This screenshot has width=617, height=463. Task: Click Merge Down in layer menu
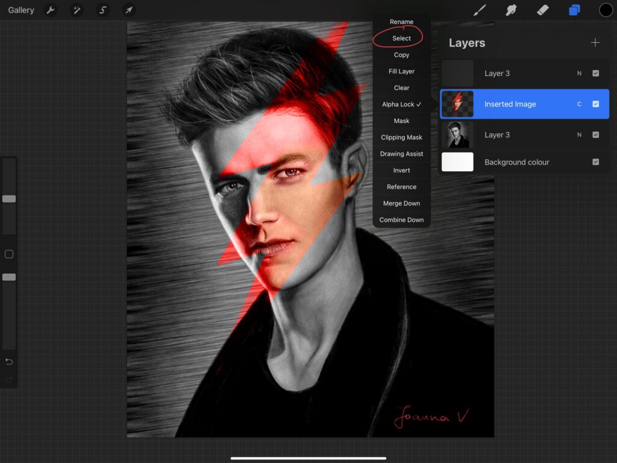[401, 204]
